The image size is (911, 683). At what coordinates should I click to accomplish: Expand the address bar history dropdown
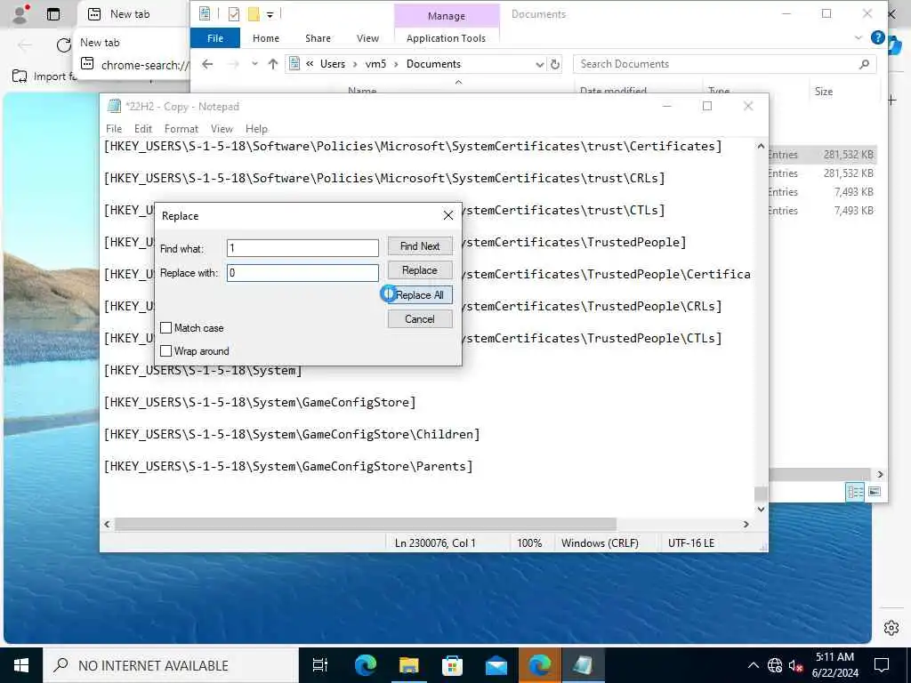click(x=539, y=64)
